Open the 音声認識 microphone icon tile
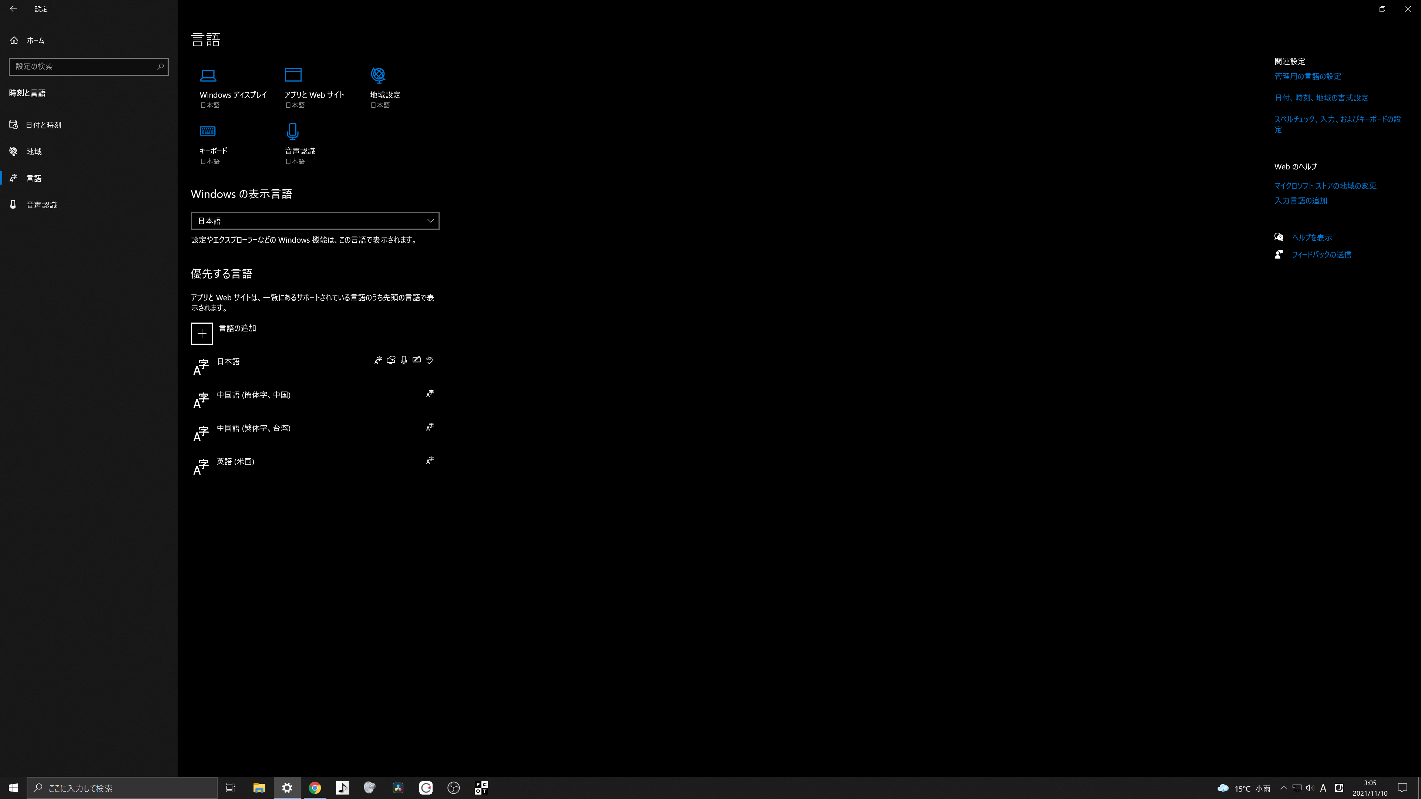This screenshot has width=1421, height=799. coord(292,131)
